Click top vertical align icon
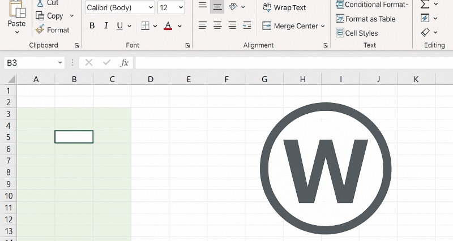453x241 pixels. point(203,5)
